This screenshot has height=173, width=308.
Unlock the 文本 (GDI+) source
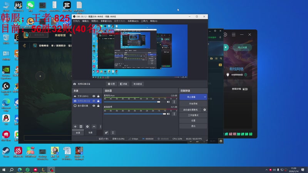pyautogui.click(x=98, y=96)
